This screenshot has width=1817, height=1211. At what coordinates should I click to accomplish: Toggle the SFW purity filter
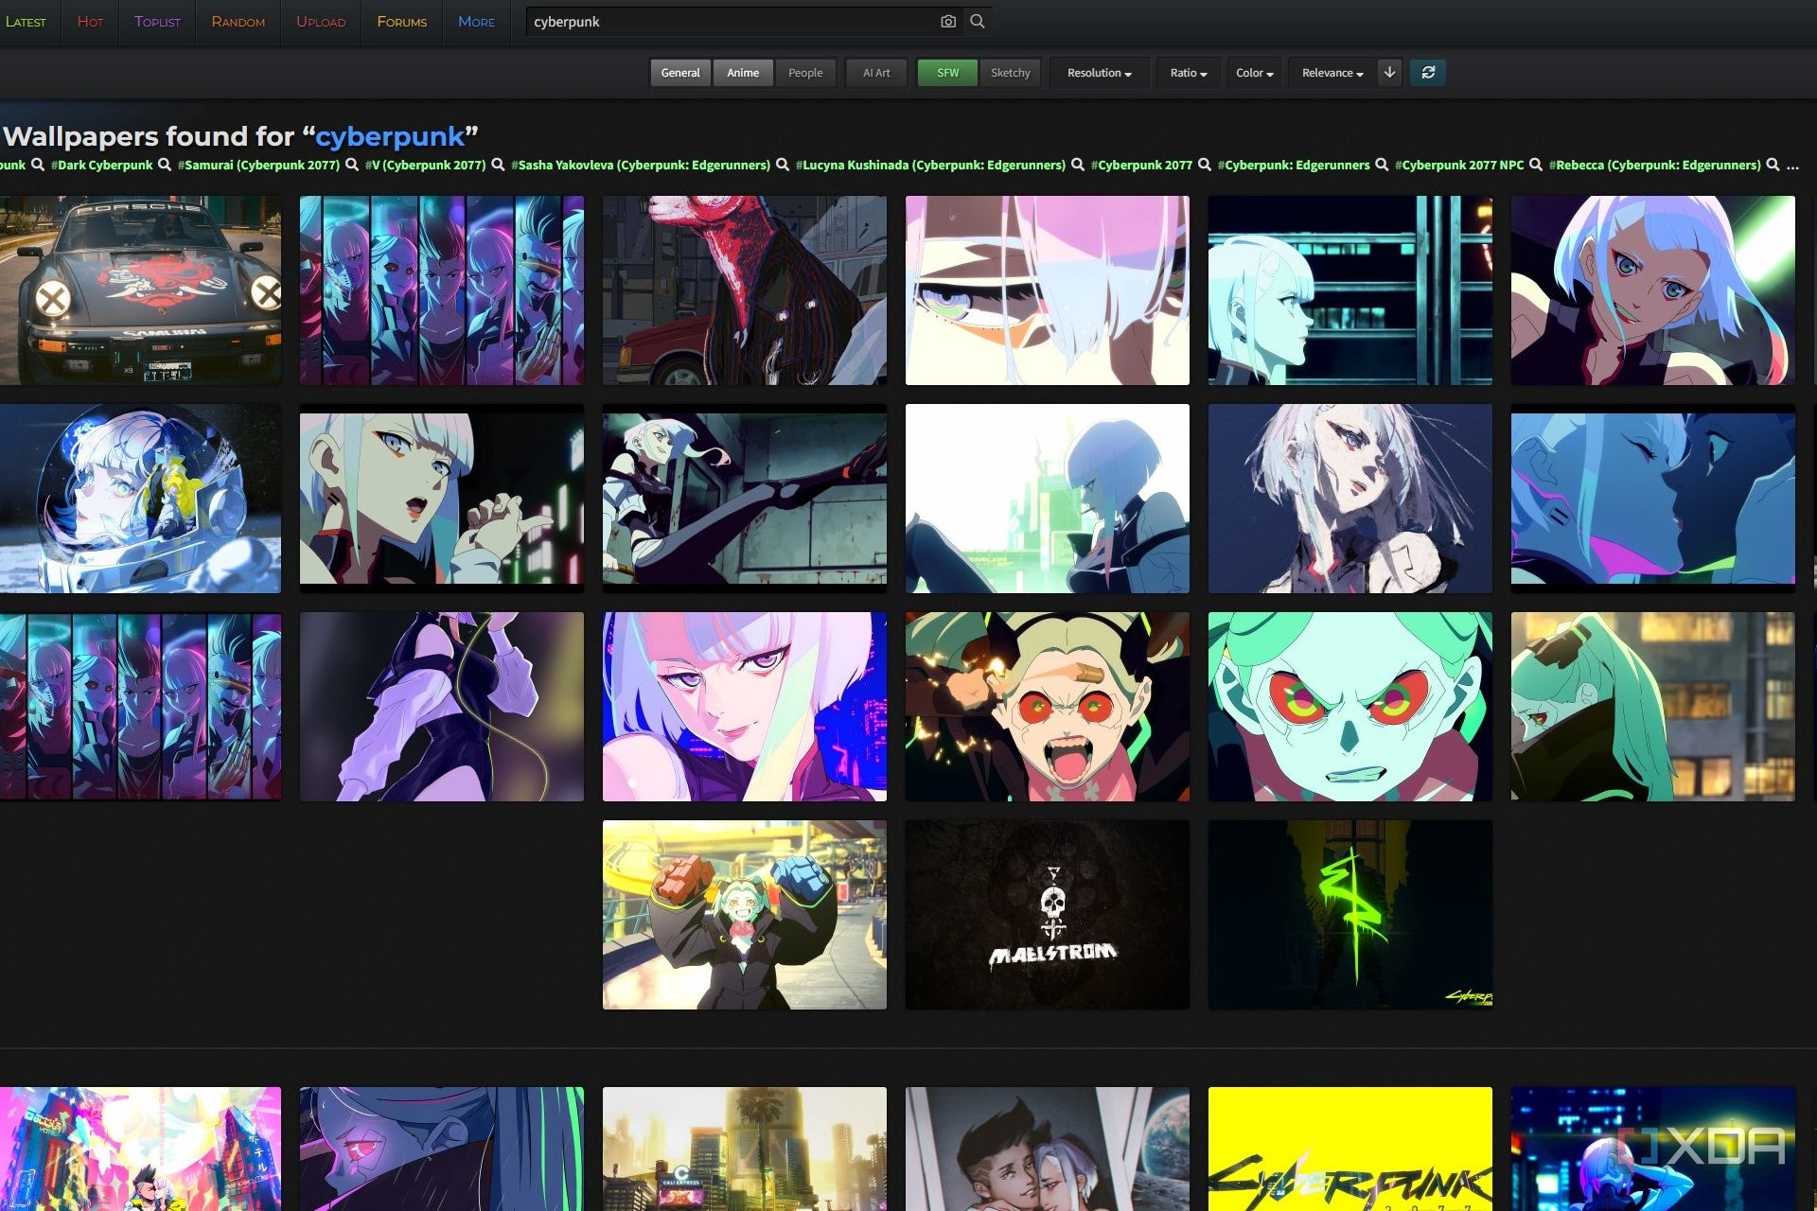tap(947, 73)
